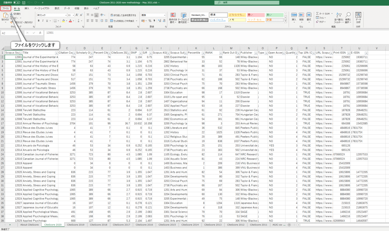389x231 pixels.
Task: Open the File (ファイル) tab
Action: [x=5, y=8]
